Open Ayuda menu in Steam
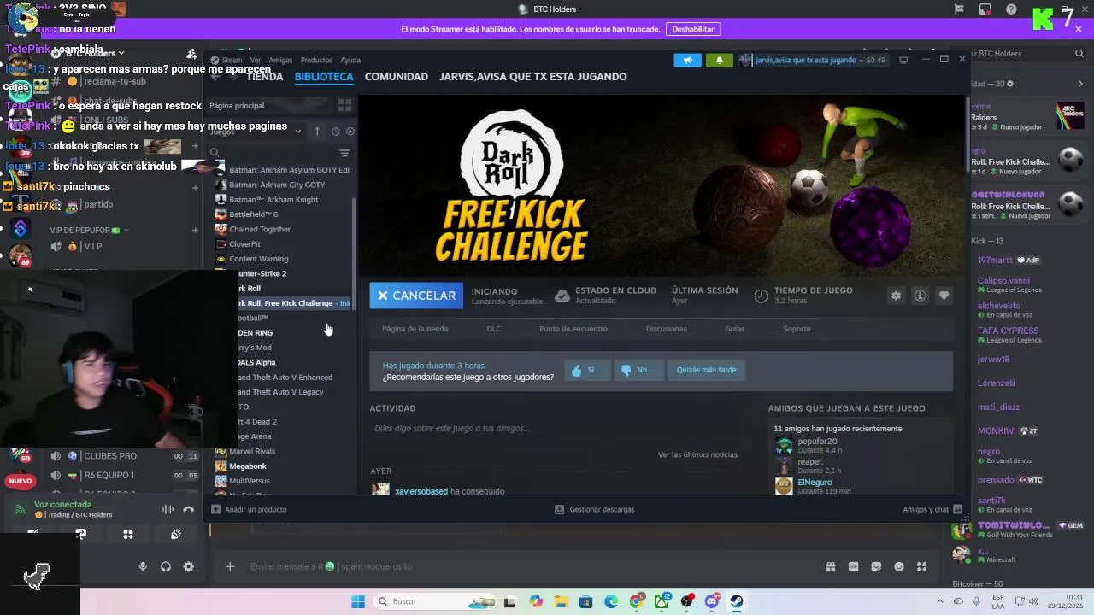The image size is (1094, 615). tap(350, 60)
